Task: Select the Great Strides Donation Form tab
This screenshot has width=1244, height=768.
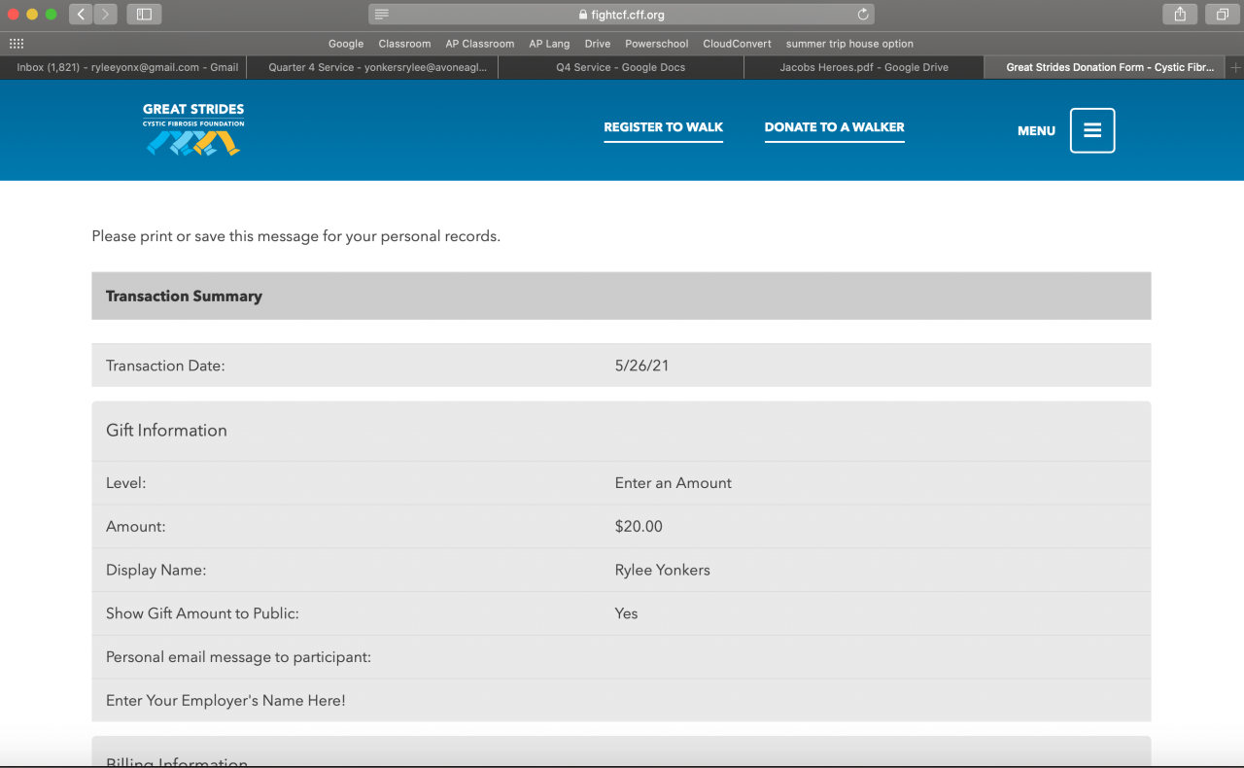Action: 1106,67
